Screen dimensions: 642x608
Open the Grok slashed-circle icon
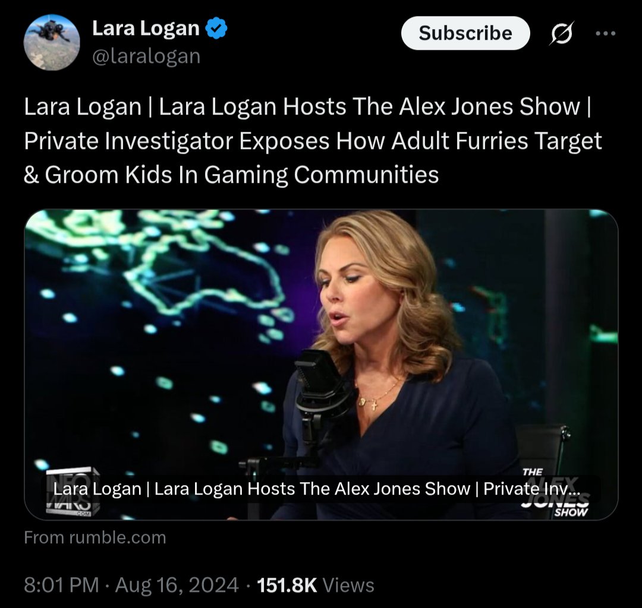(x=561, y=33)
